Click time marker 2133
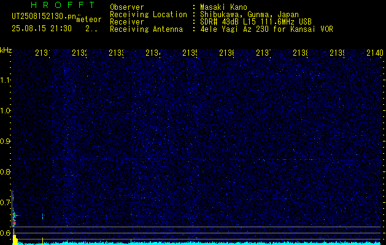386x245 pixels. click(x=116, y=53)
